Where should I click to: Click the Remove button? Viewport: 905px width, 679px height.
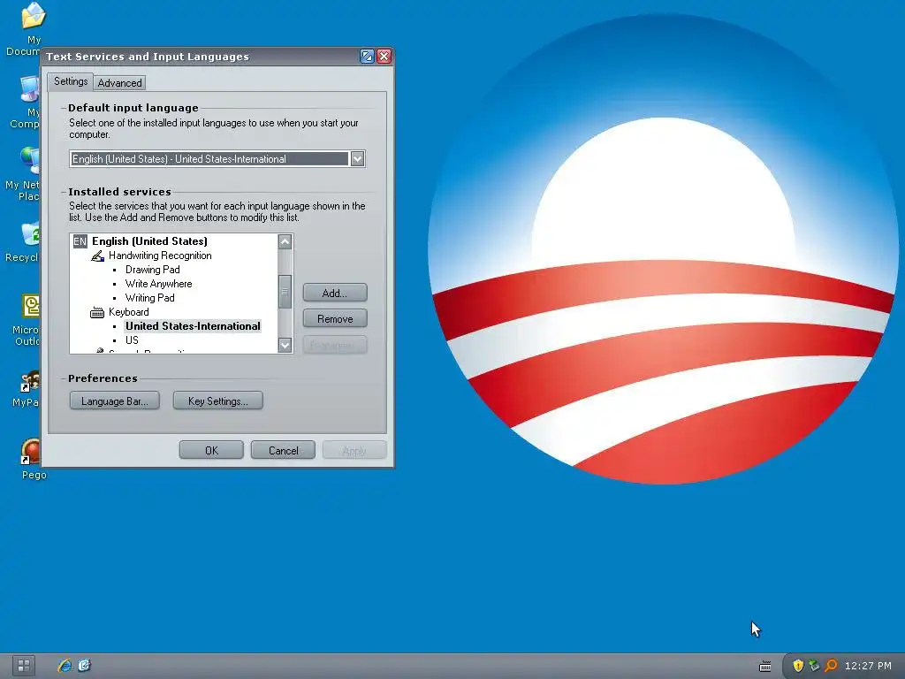335,318
